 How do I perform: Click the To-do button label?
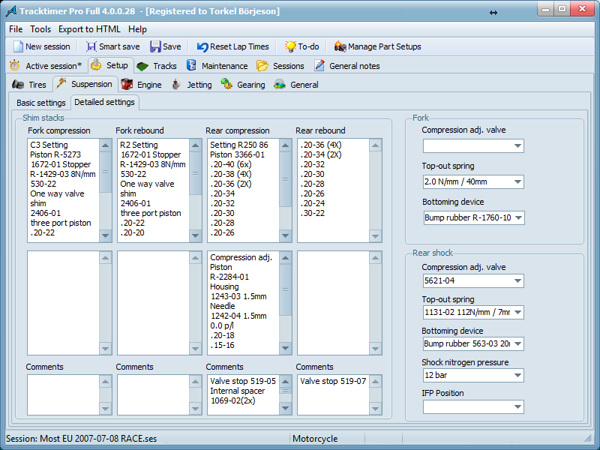coord(308,46)
